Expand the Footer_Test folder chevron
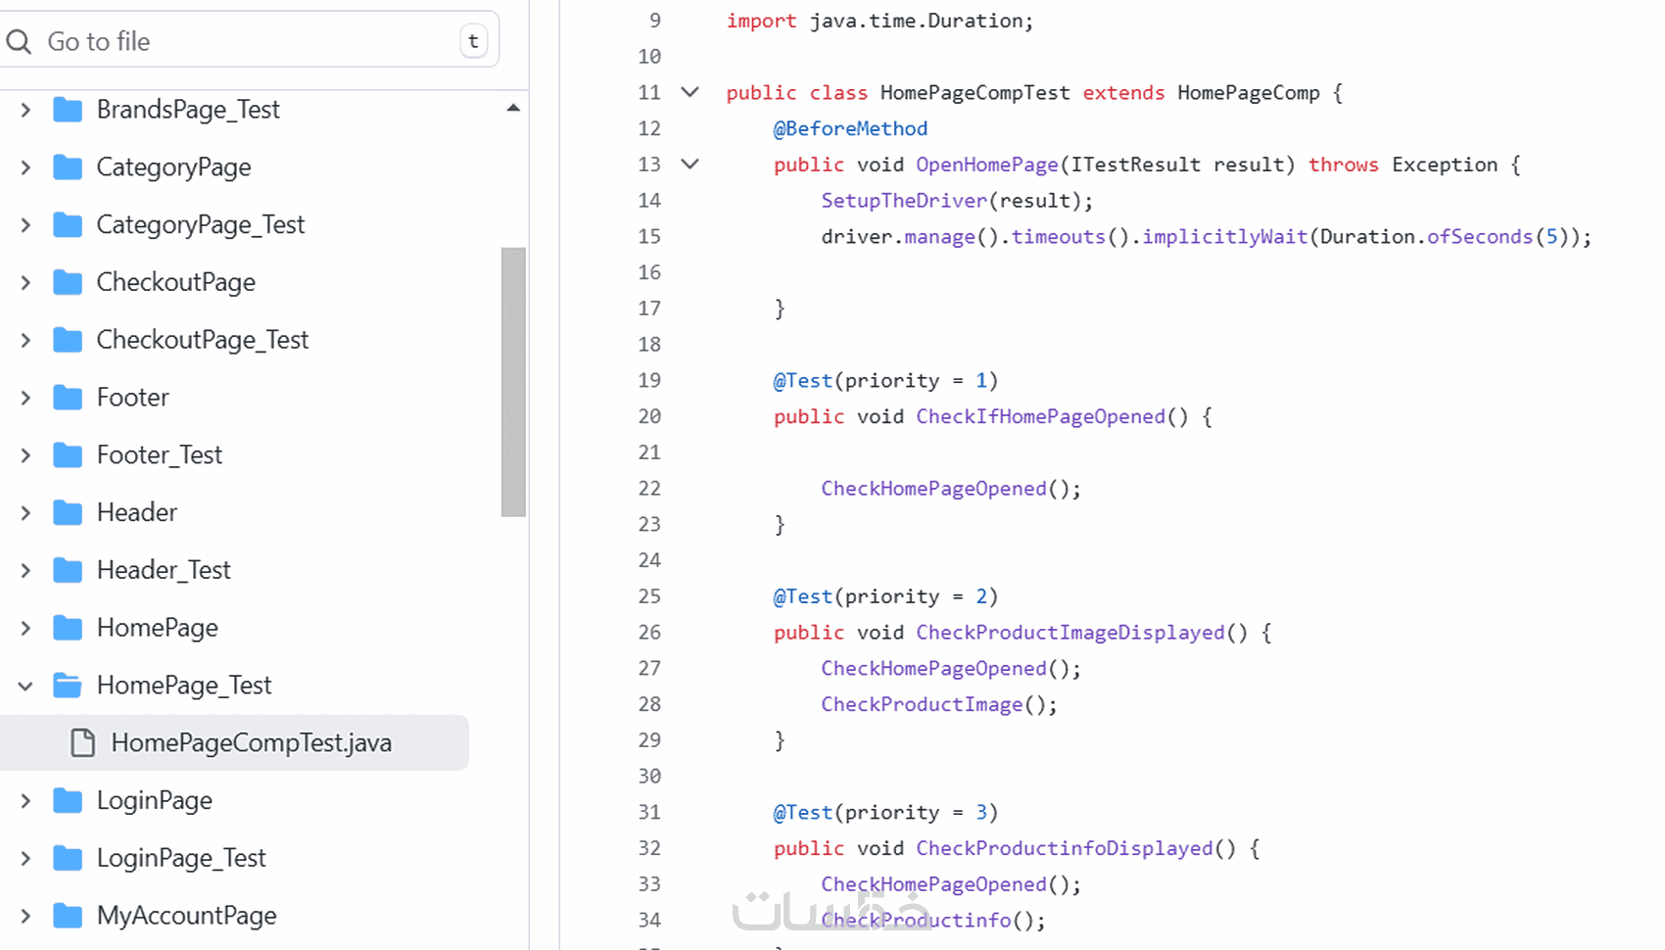Viewport: 1665px width, 950px height. pyautogui.click(x=25, y=455)
